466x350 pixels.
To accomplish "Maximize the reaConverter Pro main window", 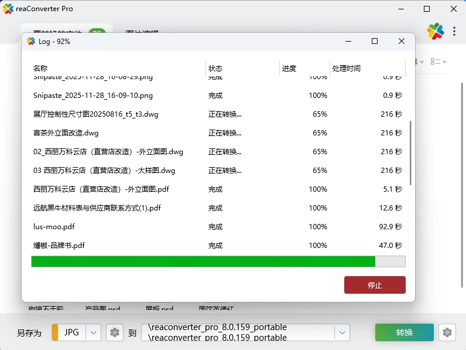I will pos(427,9).
